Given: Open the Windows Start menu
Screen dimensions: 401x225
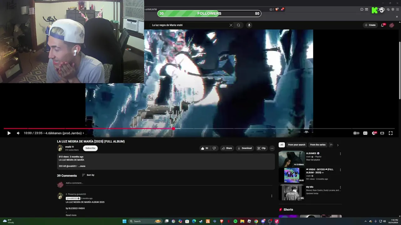Looking at the screenshot, I should pos(124,221).
